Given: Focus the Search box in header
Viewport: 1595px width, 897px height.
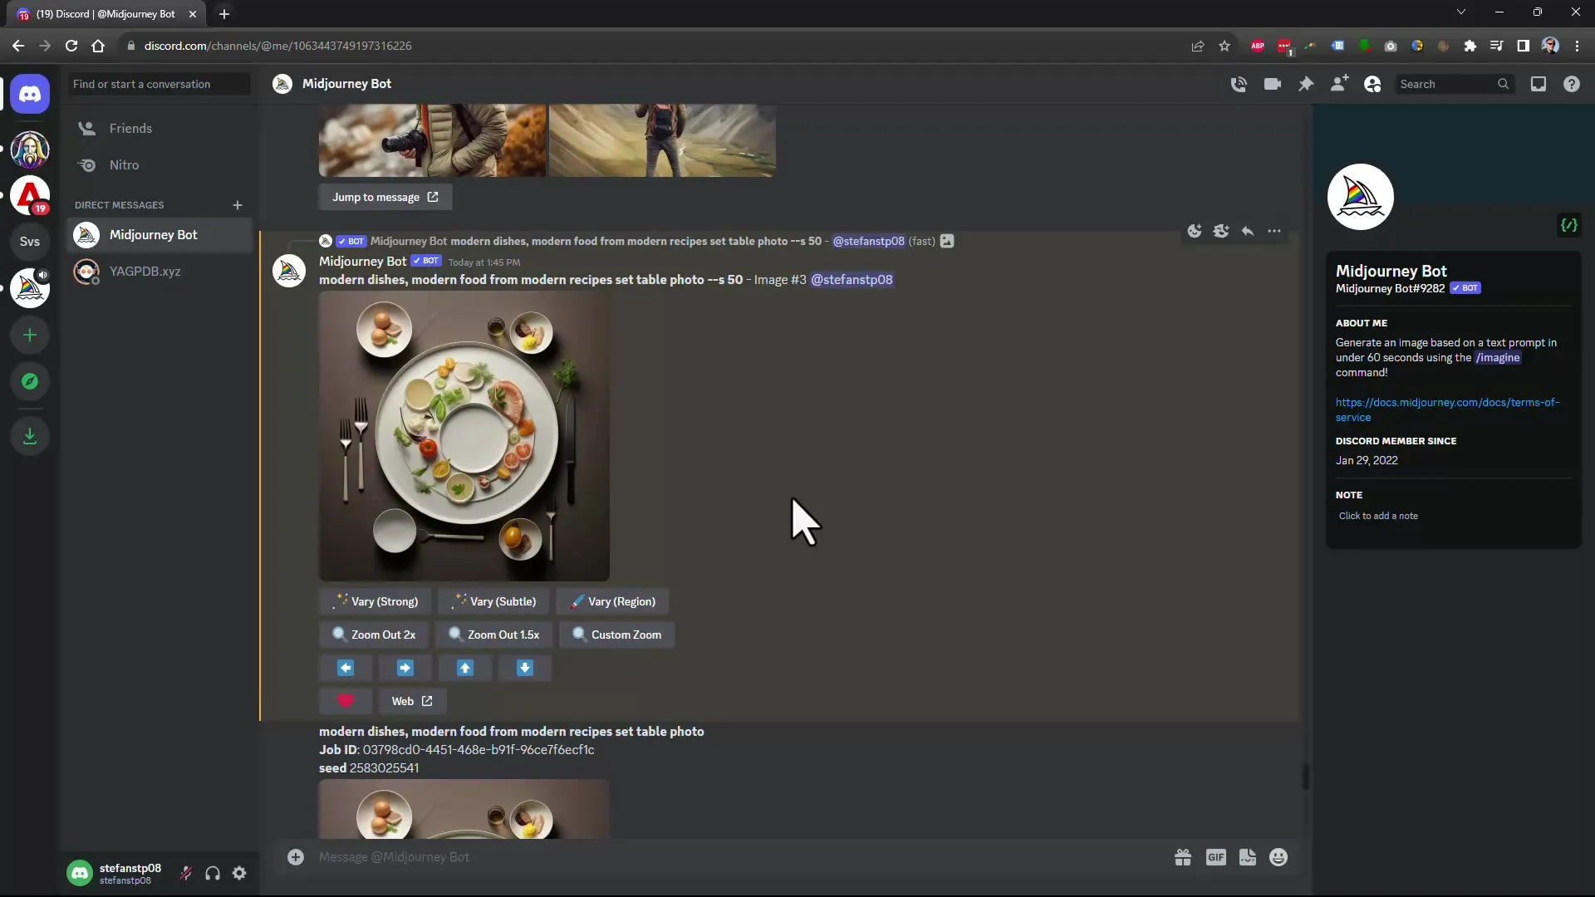Looking at the screenshot, I should 1454,84.
